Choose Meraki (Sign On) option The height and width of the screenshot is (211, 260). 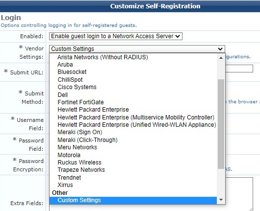pos(133,132)
